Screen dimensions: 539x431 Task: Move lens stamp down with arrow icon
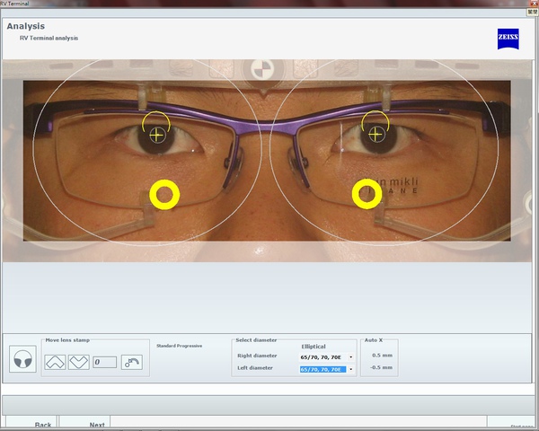79,362
